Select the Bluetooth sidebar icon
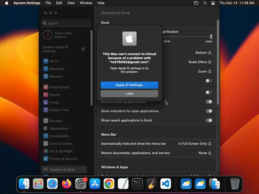Screen dimensions: 259x194 46,69
